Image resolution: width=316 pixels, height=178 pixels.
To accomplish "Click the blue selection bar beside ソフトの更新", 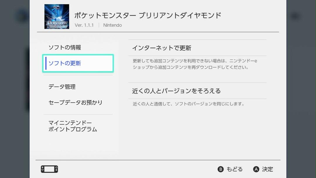I will pyautogui.click(x=46, y=63).
